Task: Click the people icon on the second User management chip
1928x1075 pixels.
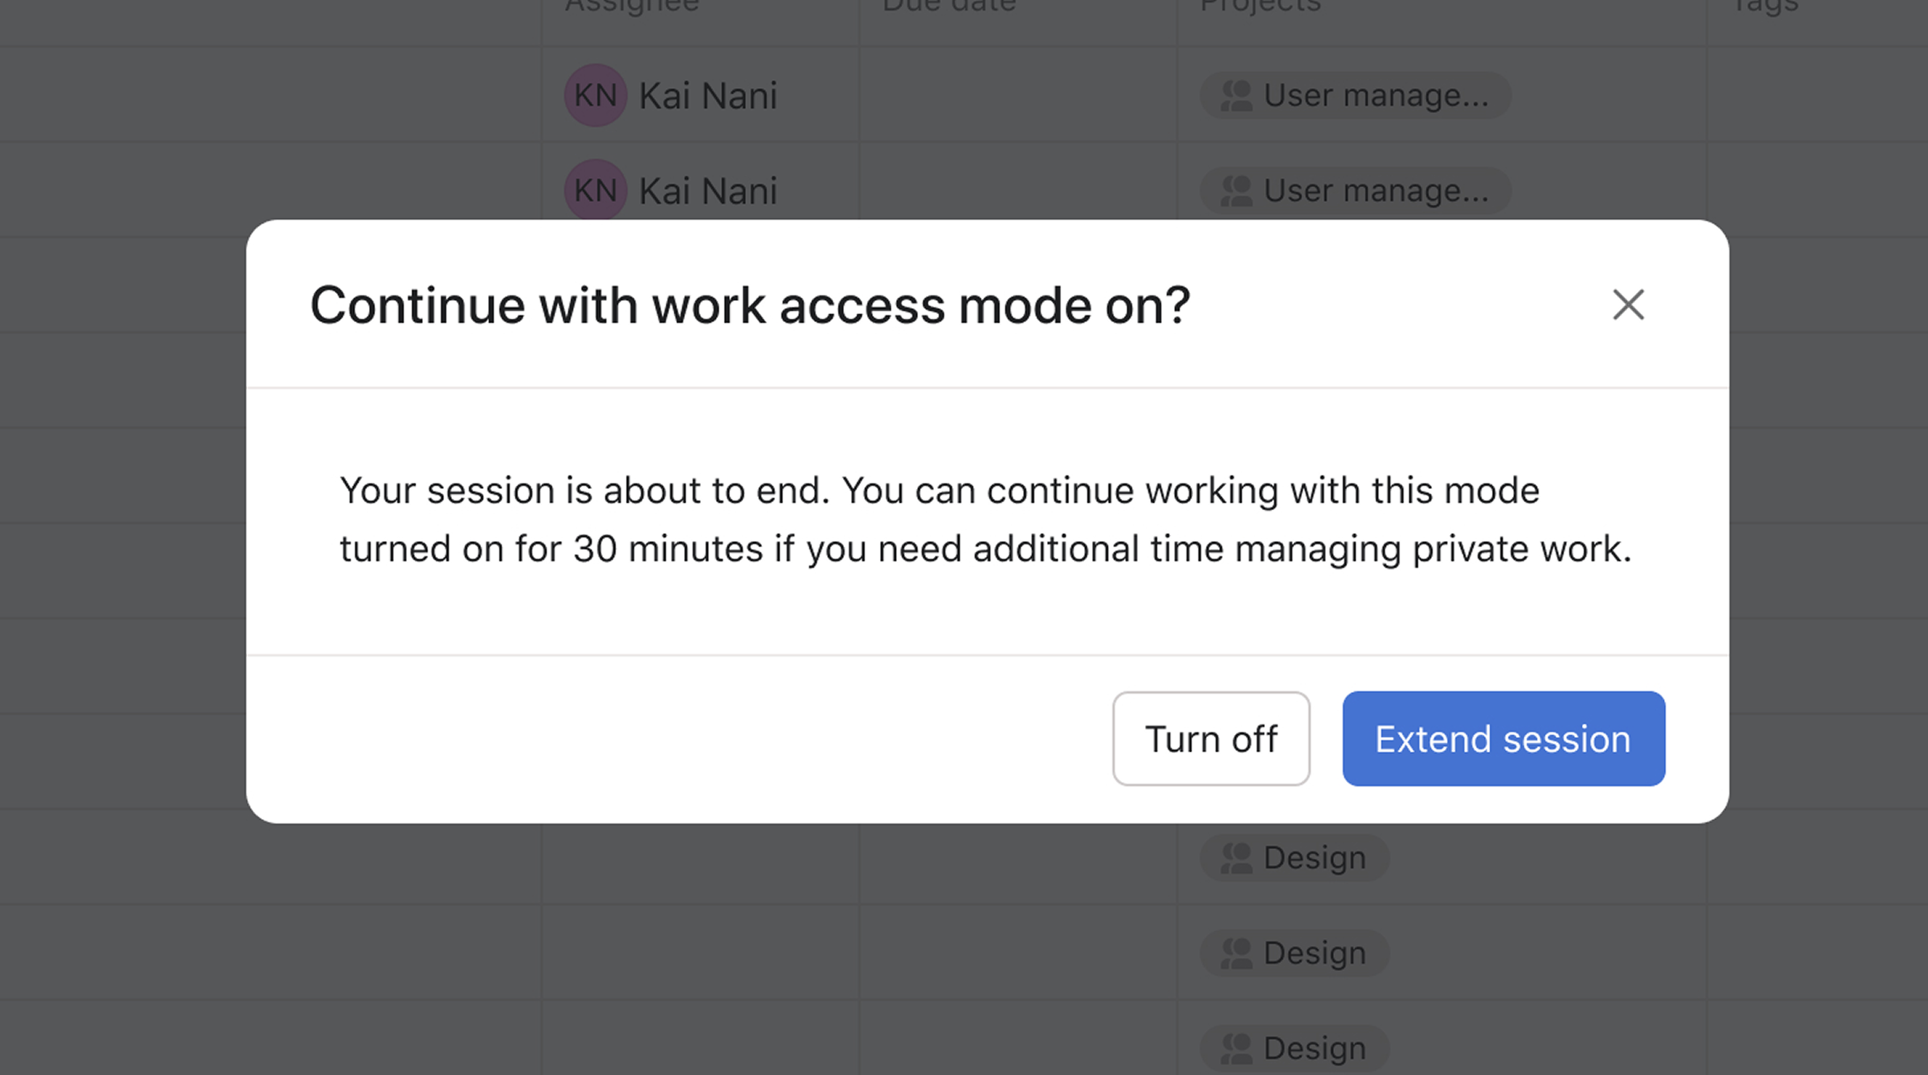Action: 1236,191
